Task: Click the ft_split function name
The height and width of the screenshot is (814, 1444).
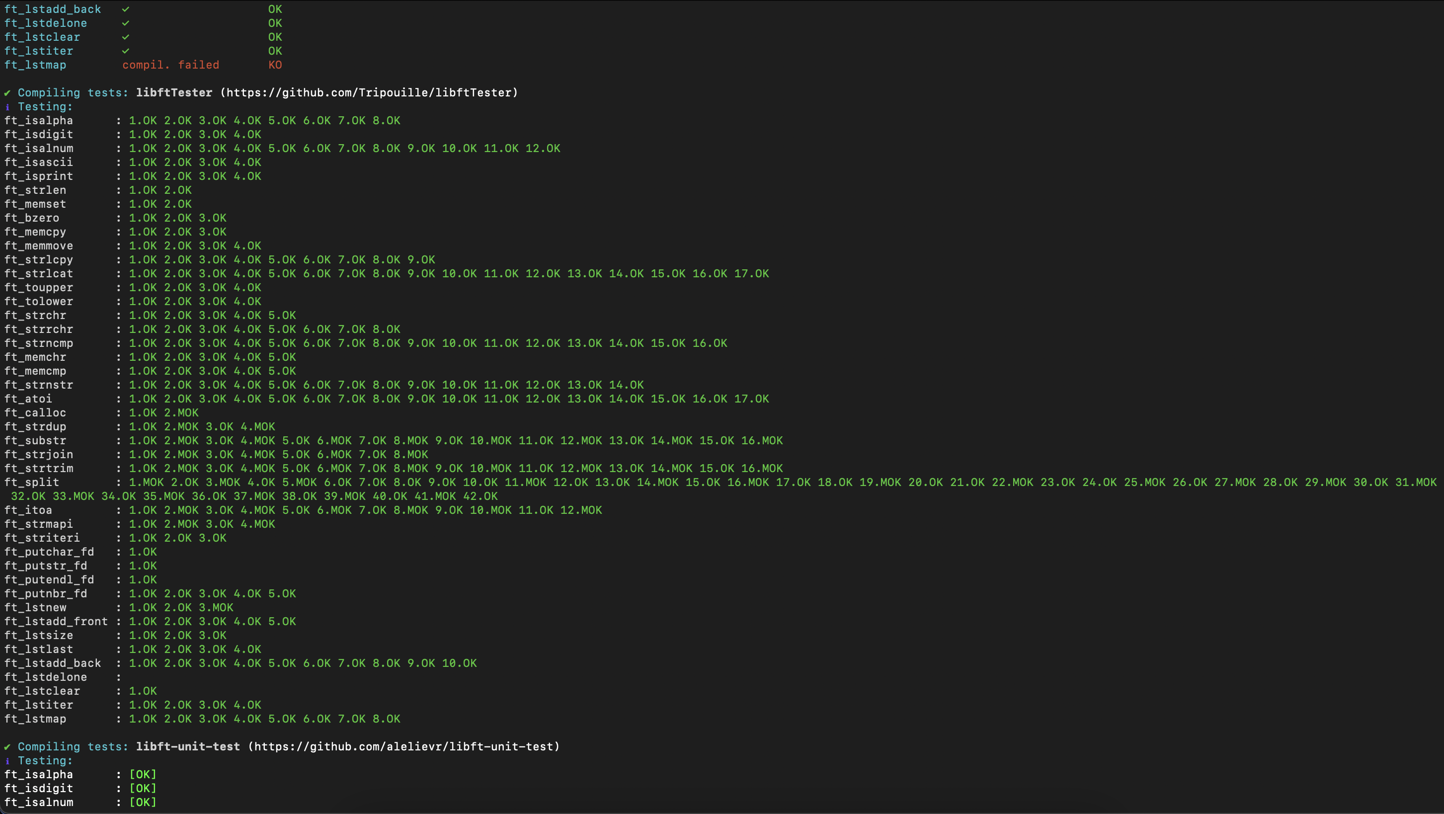Action: pos(31,482)
